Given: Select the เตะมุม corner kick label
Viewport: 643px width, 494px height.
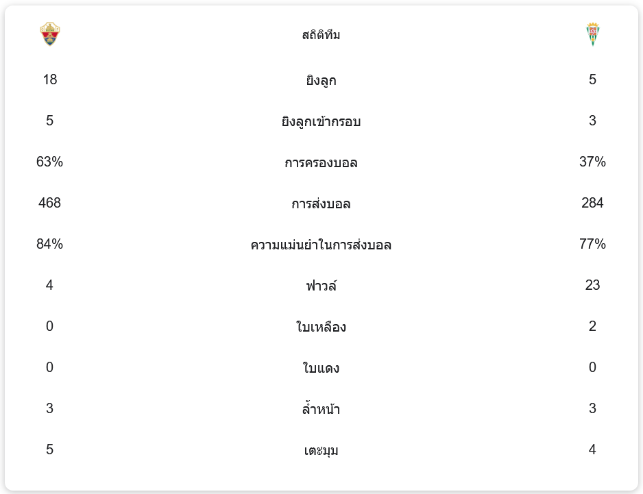Looking at the screenshot, I should (x=321, y=450).
